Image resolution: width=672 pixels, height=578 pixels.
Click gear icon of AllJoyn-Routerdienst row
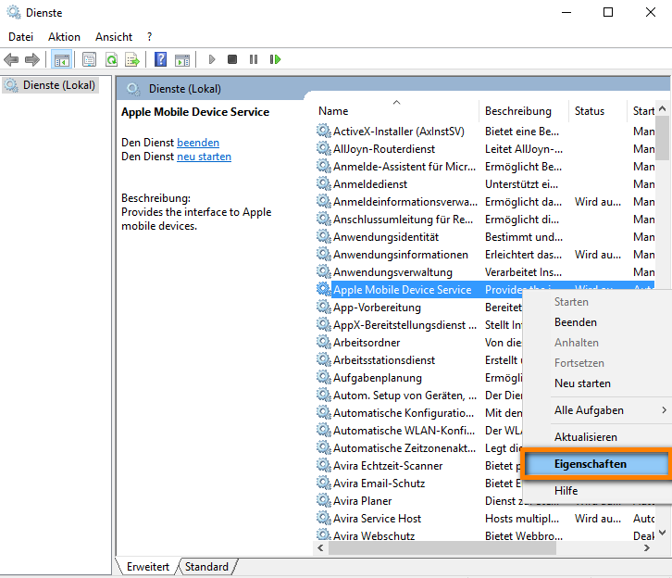pyautogui.click(x=324, y=148)
